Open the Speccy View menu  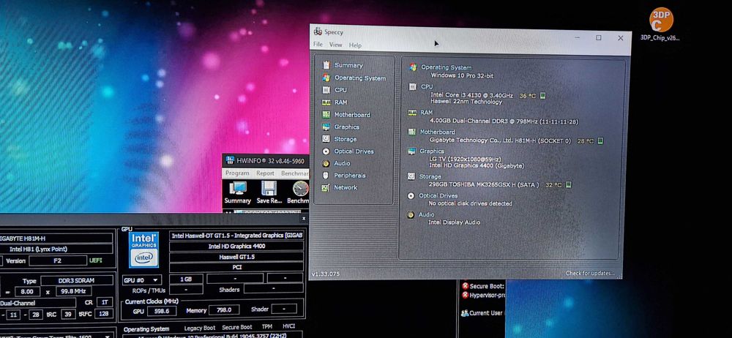(x=336, y=45)
